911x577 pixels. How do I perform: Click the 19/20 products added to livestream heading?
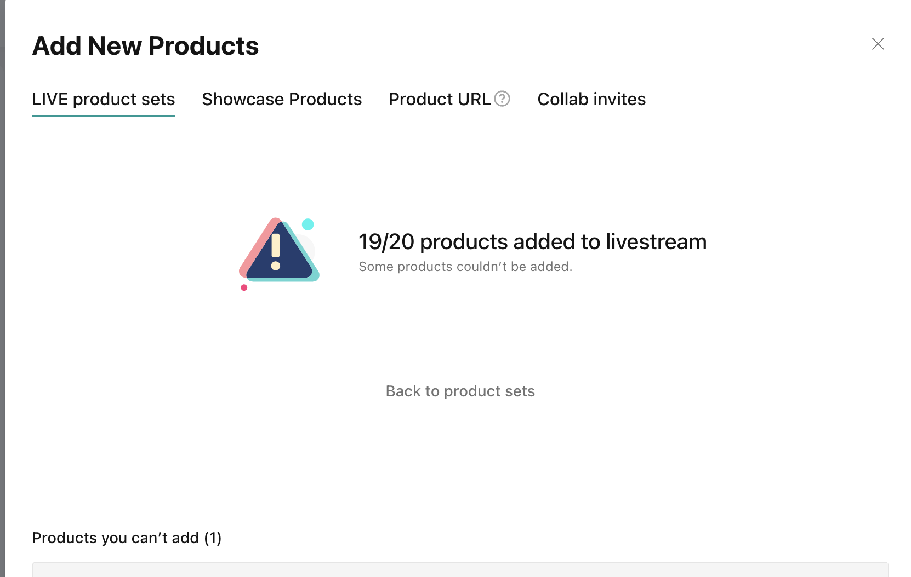(532, 241)
